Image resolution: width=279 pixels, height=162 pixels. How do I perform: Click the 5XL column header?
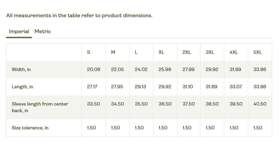pyautogui.click(x=257, y=52)
